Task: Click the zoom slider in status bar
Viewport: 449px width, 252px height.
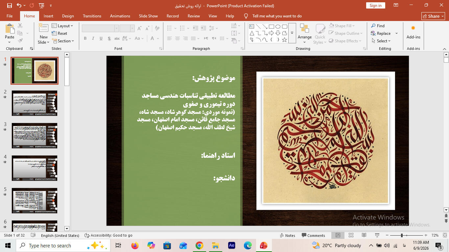Action: tap(406, 235)
